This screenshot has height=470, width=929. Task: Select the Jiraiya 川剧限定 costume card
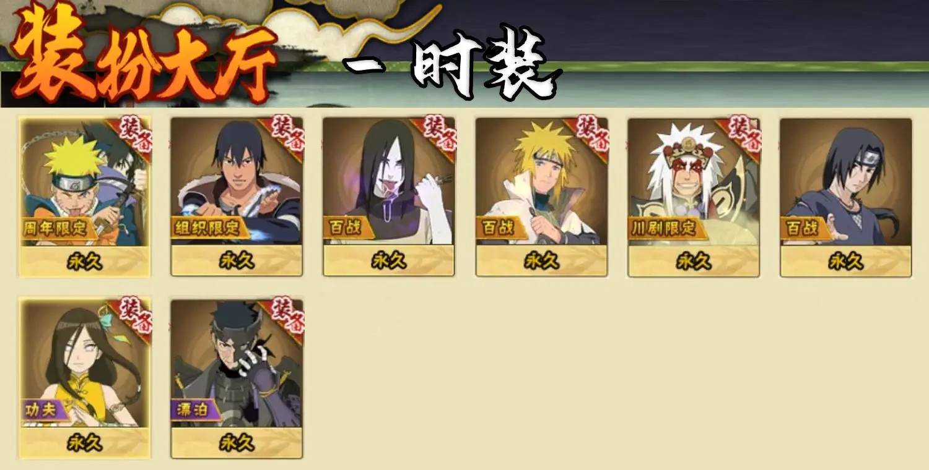[x=694, y=196]
